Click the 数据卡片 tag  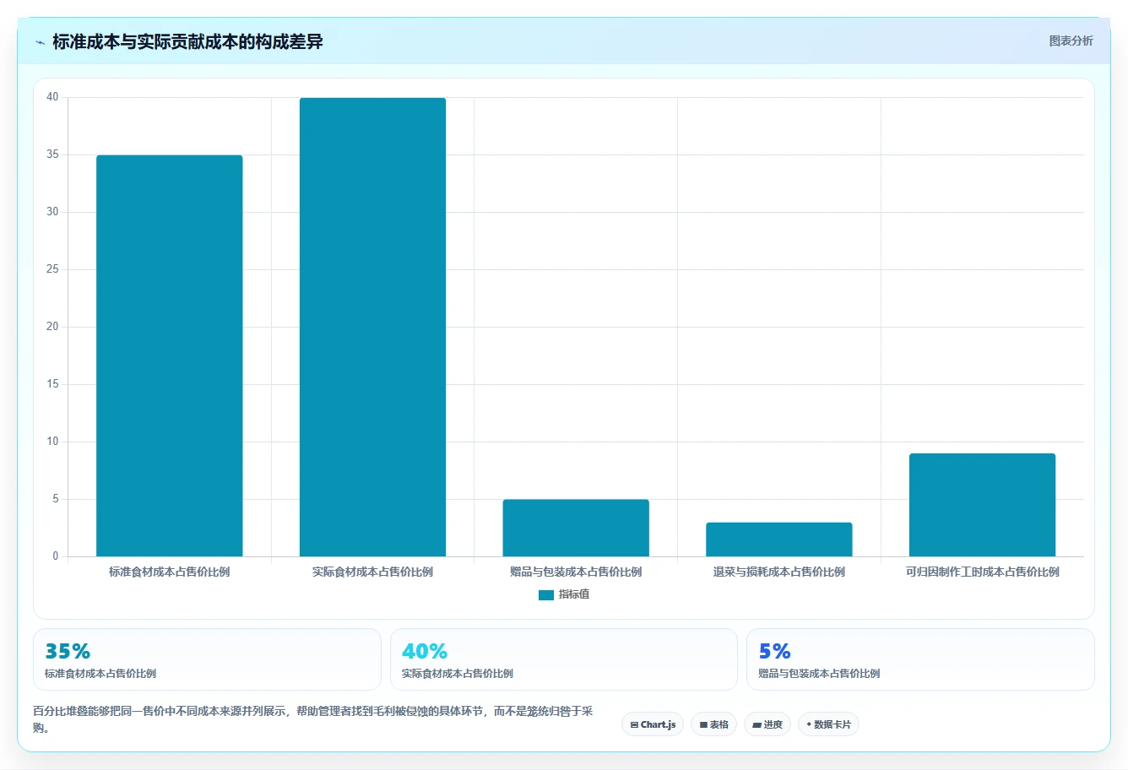(x=828, y=724)
